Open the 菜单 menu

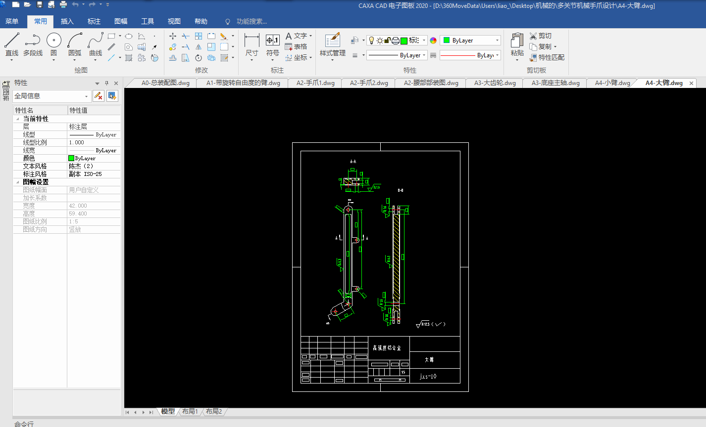click(12, 21)
